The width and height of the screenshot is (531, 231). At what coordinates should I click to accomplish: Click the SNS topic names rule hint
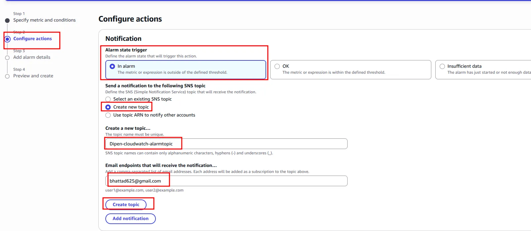pos(189,153)
